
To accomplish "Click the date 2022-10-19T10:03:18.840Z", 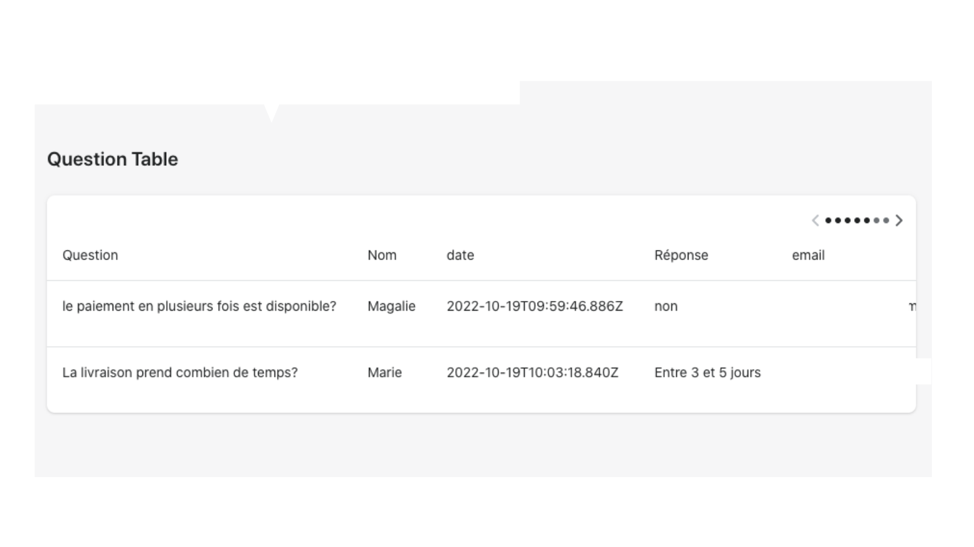I will [532, 373].
